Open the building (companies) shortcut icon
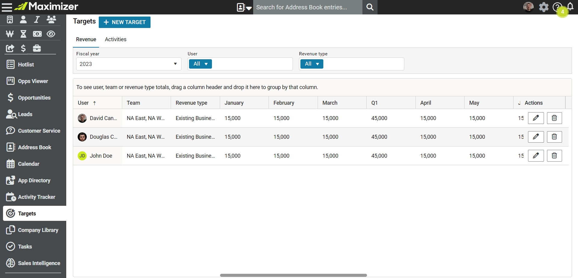The image size is (578, 278). pyautogui.click(x=10, y=20)
